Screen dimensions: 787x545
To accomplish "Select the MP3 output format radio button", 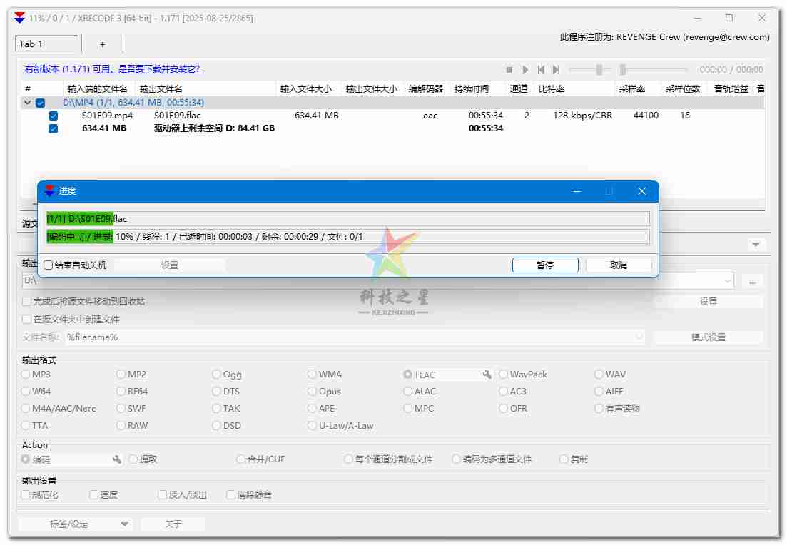I will (x=26, y=375).
